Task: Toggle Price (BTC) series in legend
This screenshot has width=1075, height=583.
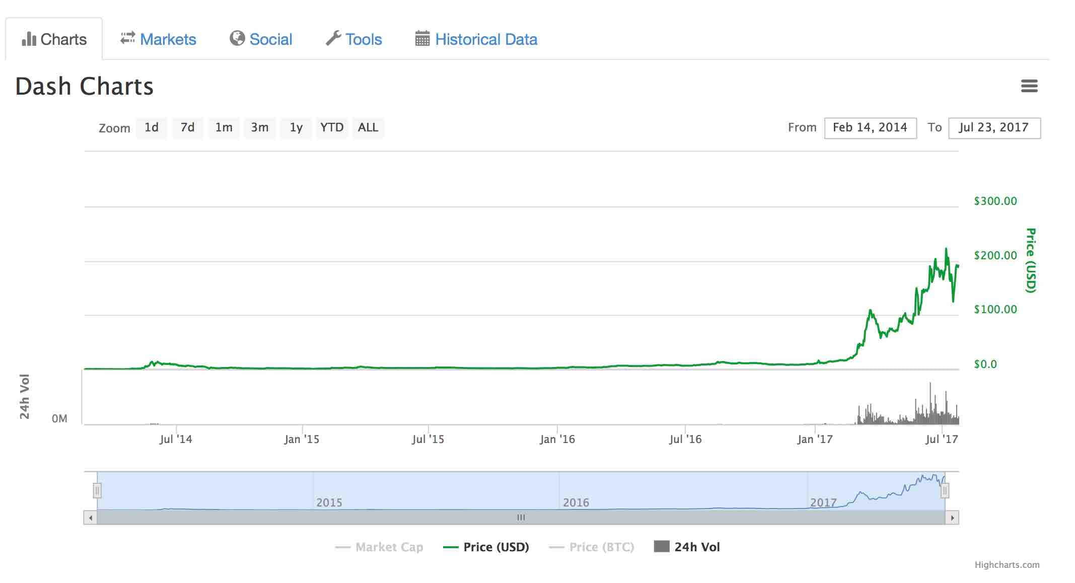Action: point(592,547)
